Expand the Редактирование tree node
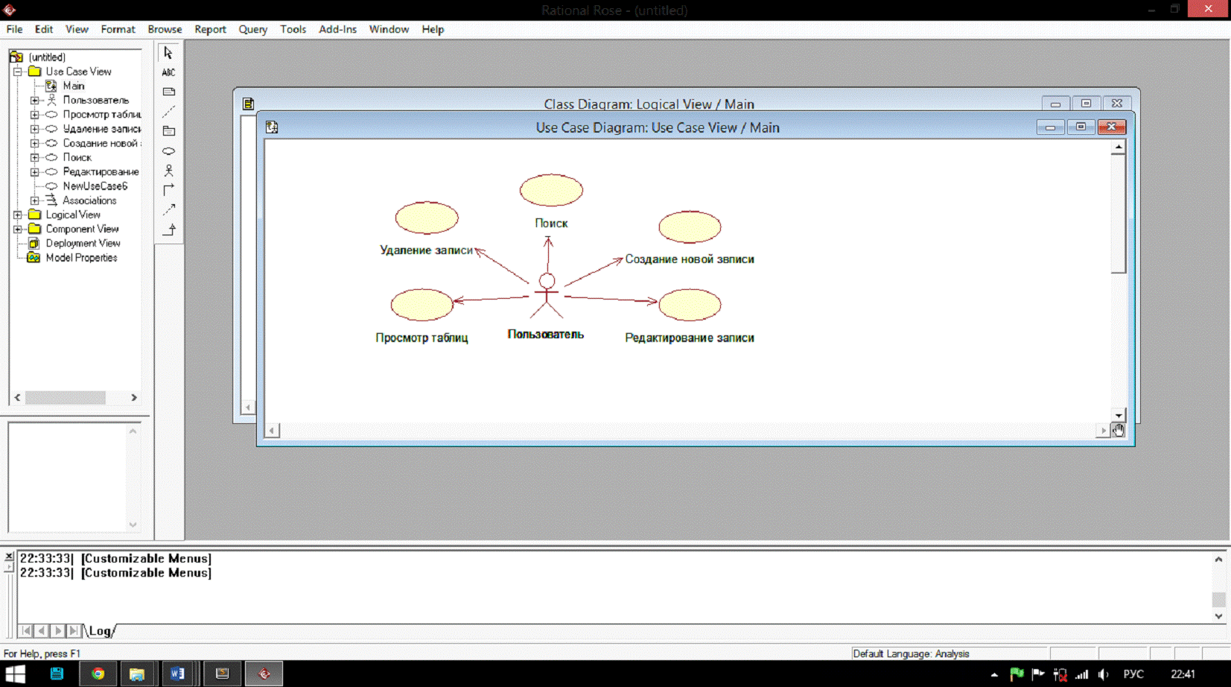 tap(34, 172)
